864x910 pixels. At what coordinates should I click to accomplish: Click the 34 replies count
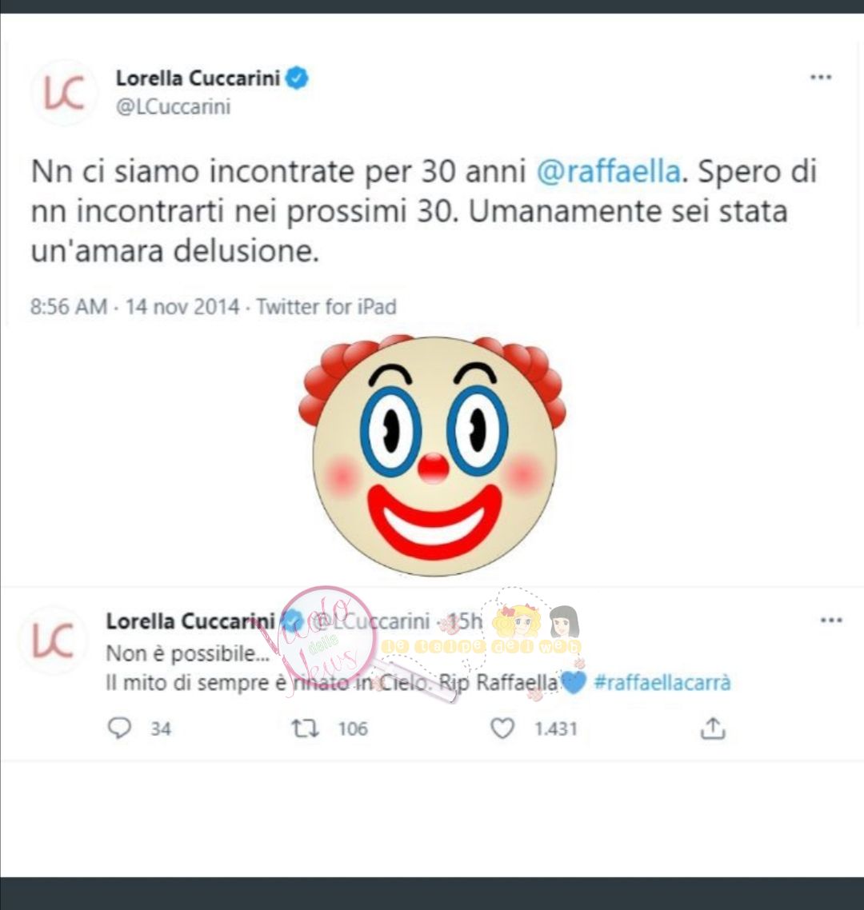click(x=161, y=728)
